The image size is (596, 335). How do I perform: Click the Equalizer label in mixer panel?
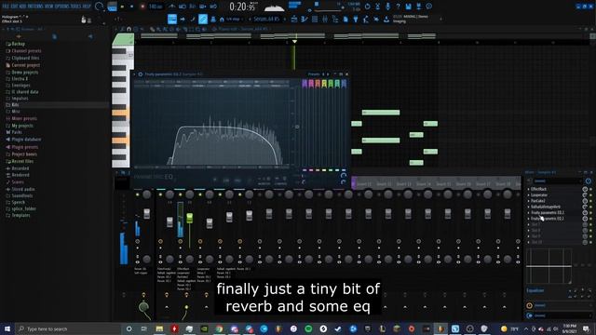click(x=535, y=291)
